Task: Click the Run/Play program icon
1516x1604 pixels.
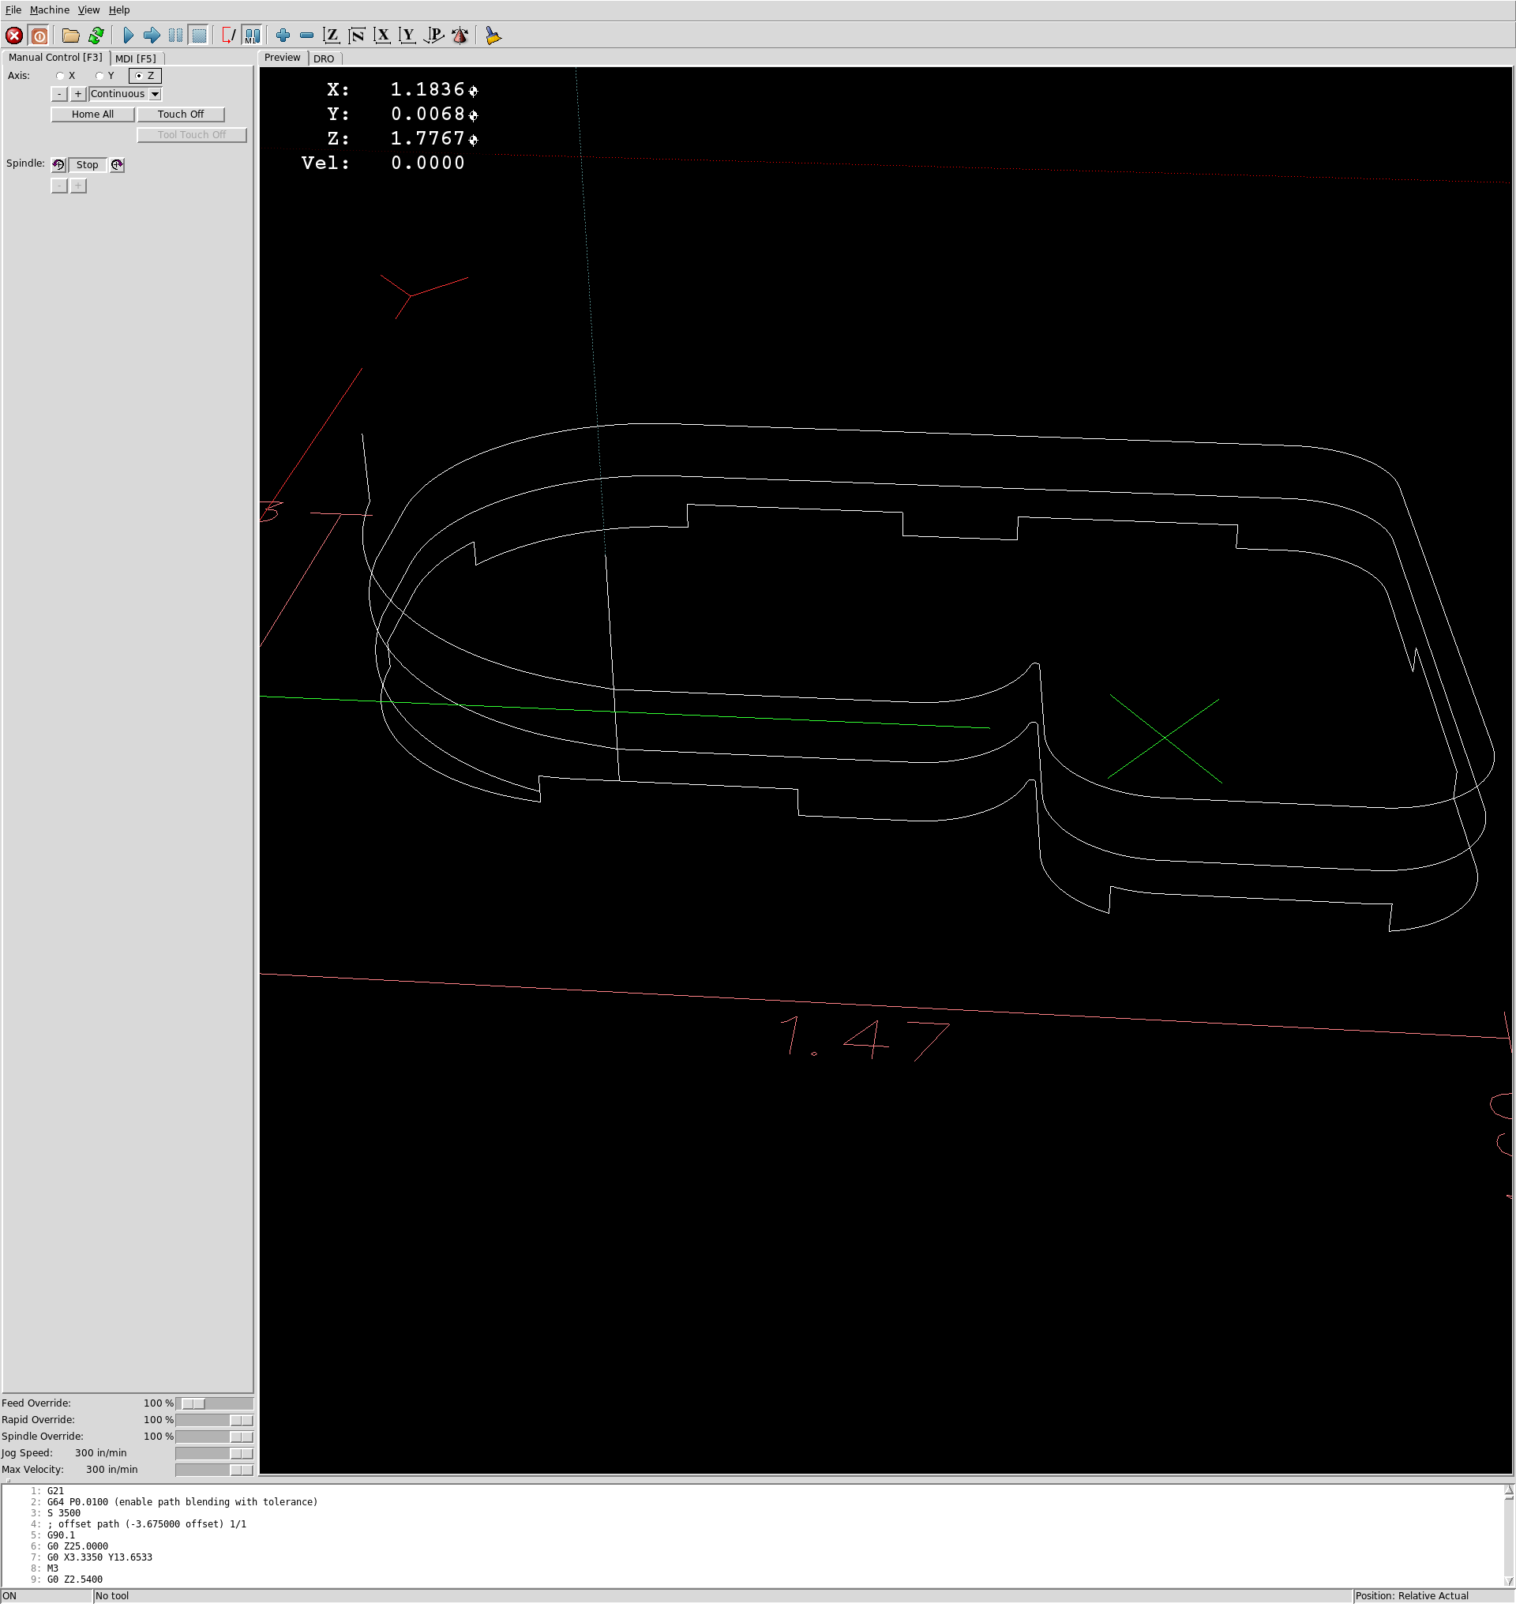Action: [x=127, y=34]
